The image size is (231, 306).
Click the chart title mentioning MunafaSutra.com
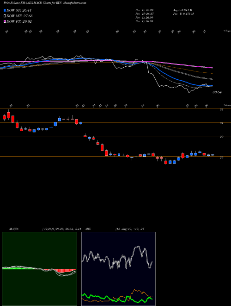pos(45,3)
